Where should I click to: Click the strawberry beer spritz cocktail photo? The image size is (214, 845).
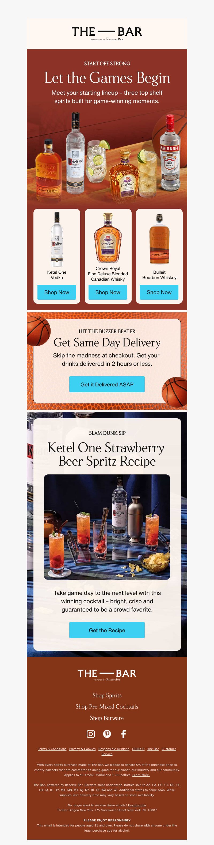pyautogui.click(x=107, y=527)
